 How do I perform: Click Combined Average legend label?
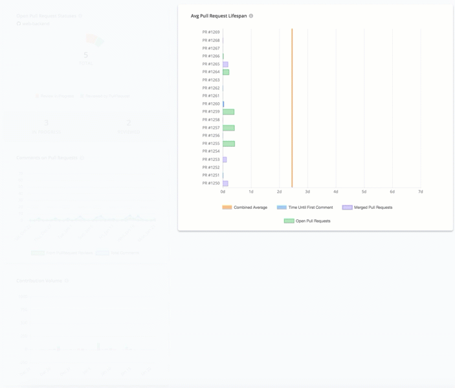tap(250, 208)
